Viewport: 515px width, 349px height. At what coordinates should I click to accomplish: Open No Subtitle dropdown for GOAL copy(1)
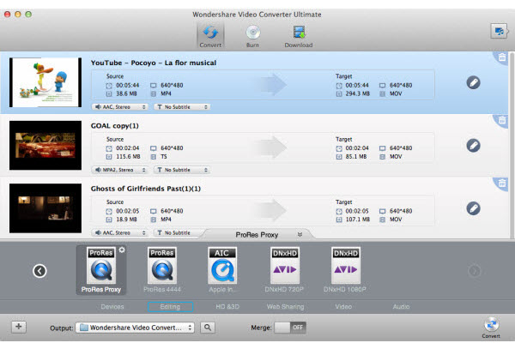pyautogui.click(x=182, y=170)
